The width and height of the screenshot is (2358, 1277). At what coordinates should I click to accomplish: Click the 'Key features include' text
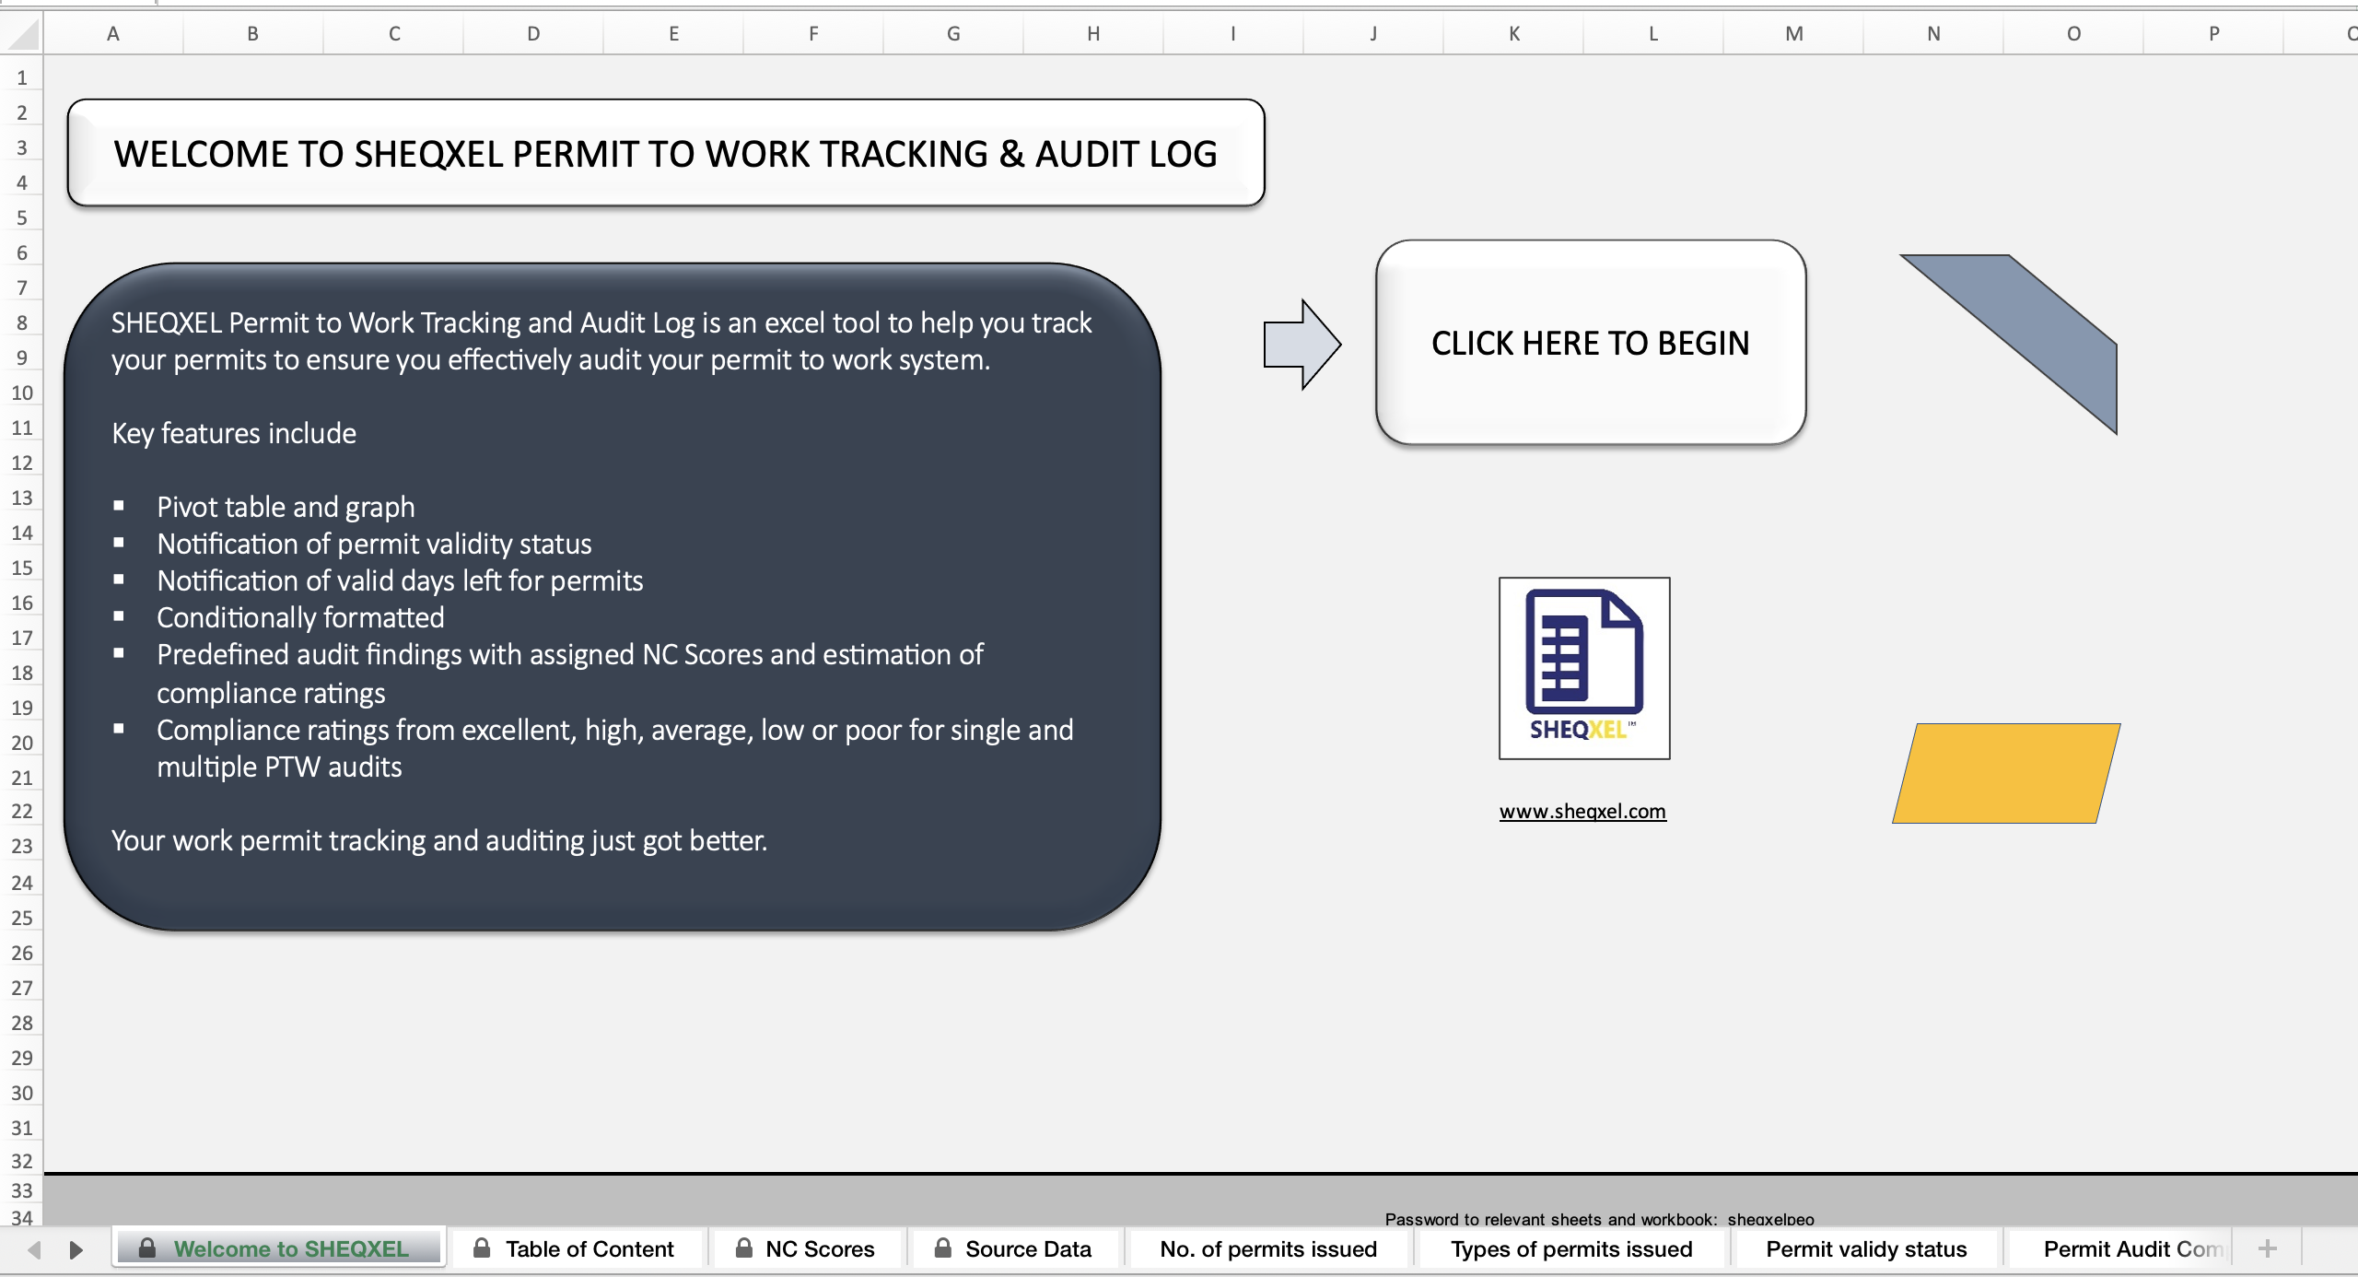click(234, 433)
